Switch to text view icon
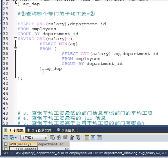This screenshot has height=158, width=168. point(99,138)
